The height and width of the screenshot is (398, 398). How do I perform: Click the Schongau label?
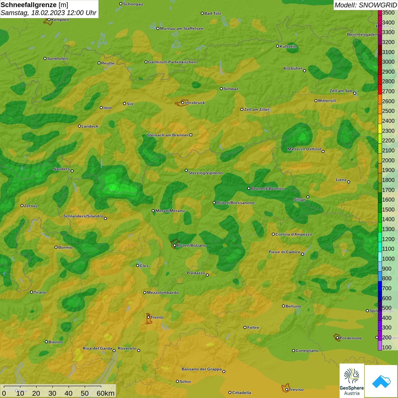(133, 4)
